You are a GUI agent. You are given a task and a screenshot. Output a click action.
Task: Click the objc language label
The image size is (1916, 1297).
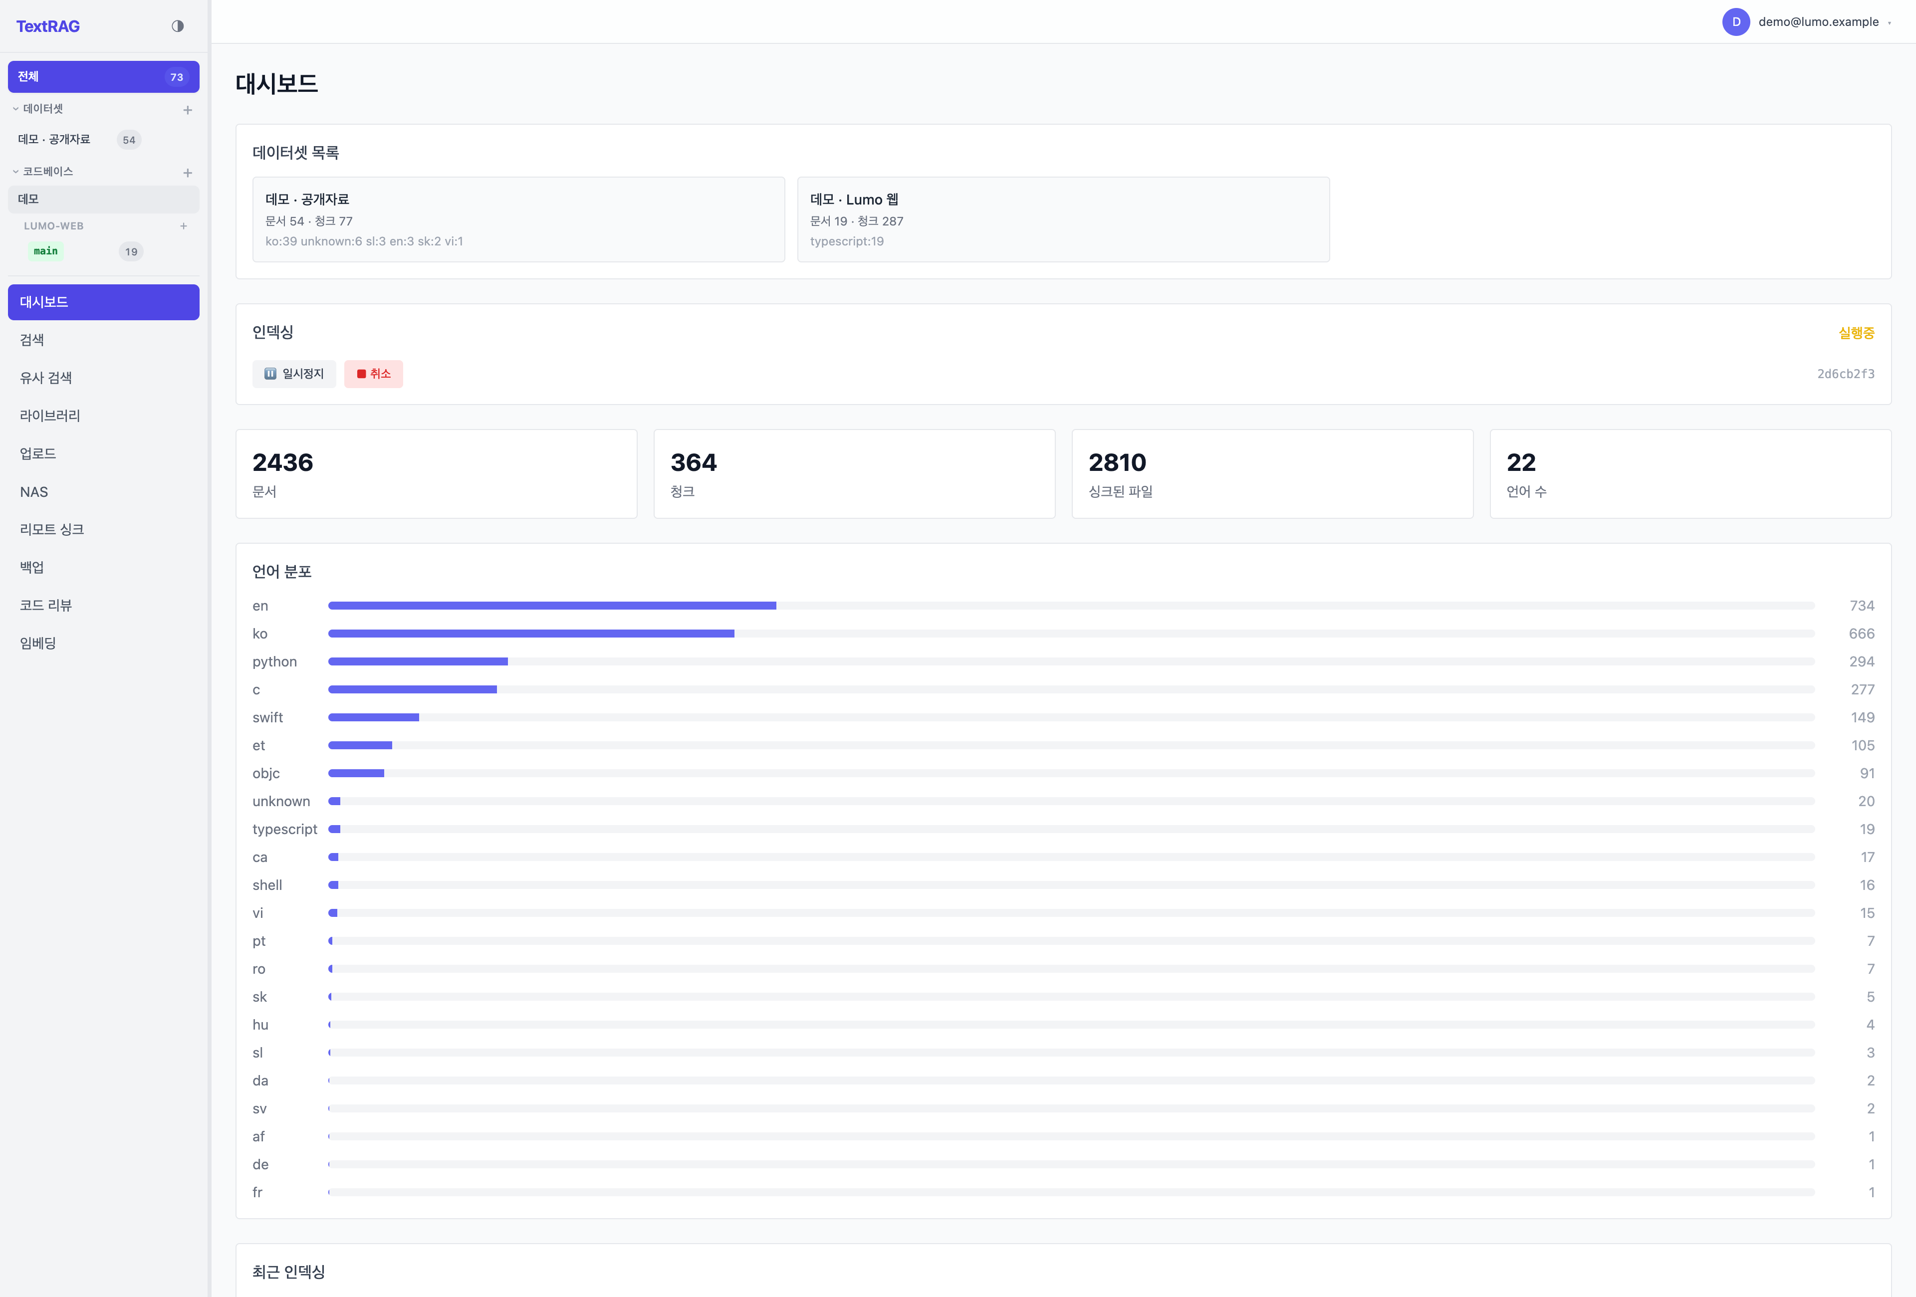click(x=266, y=774)
